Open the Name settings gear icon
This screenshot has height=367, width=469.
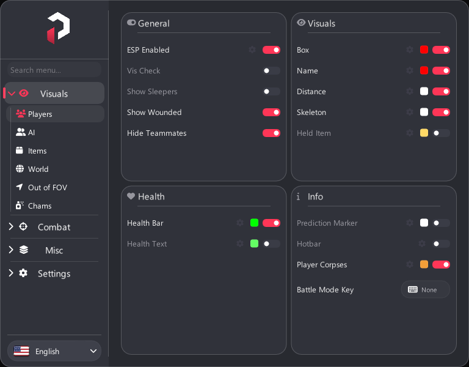click(x=410, y=70)
